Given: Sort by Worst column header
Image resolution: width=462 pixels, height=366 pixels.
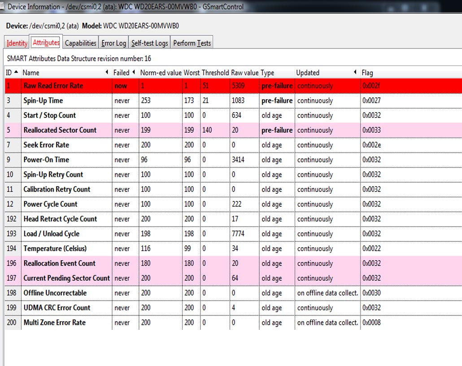Looking at the screenshot, I should click(x=192, y=73).
